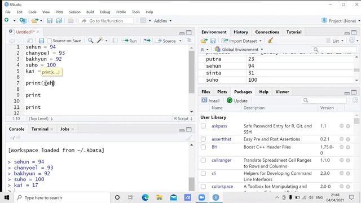Open R Script file type dropdown
The width and height of the screenshot is (361, 203).
(x=183, y=118)
